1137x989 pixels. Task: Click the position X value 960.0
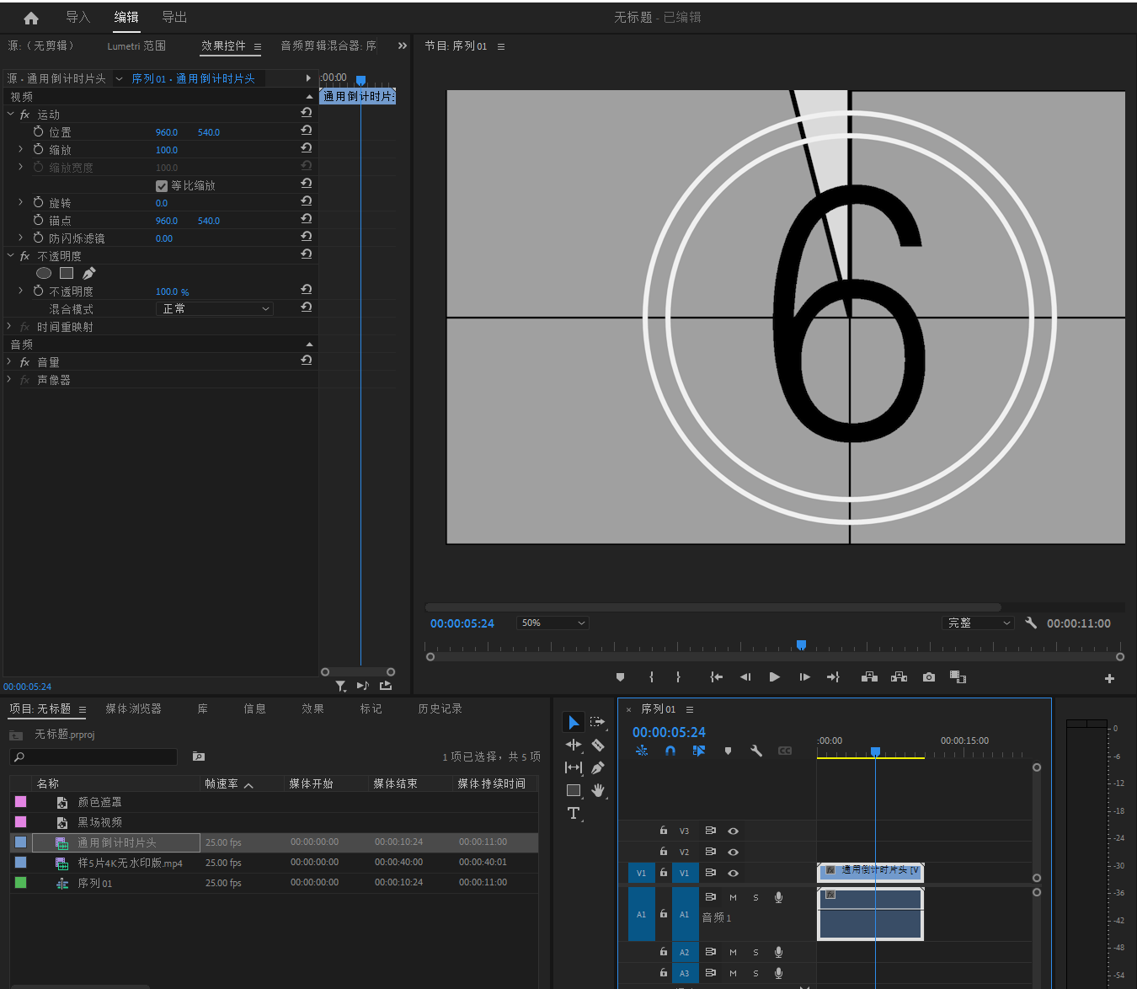point(167,132)
